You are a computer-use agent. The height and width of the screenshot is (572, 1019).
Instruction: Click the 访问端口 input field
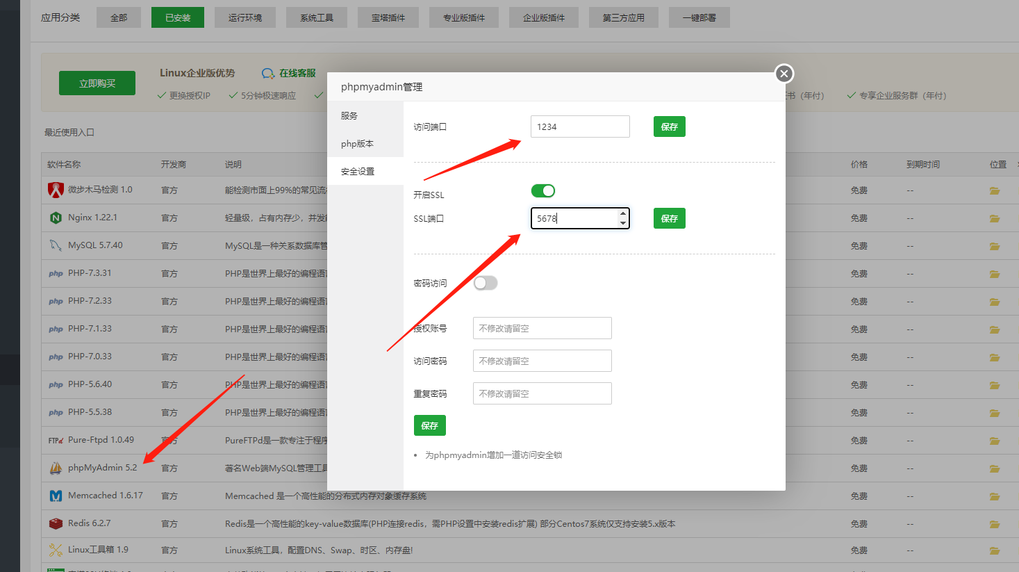click(580, 126)
